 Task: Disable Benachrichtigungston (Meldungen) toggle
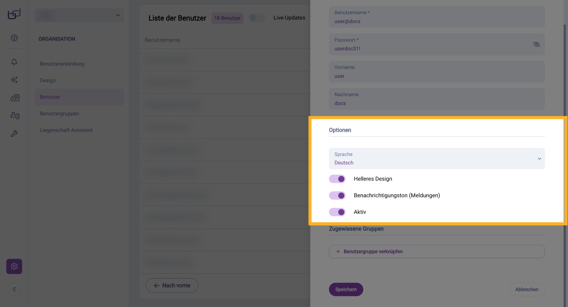[337, 195]
